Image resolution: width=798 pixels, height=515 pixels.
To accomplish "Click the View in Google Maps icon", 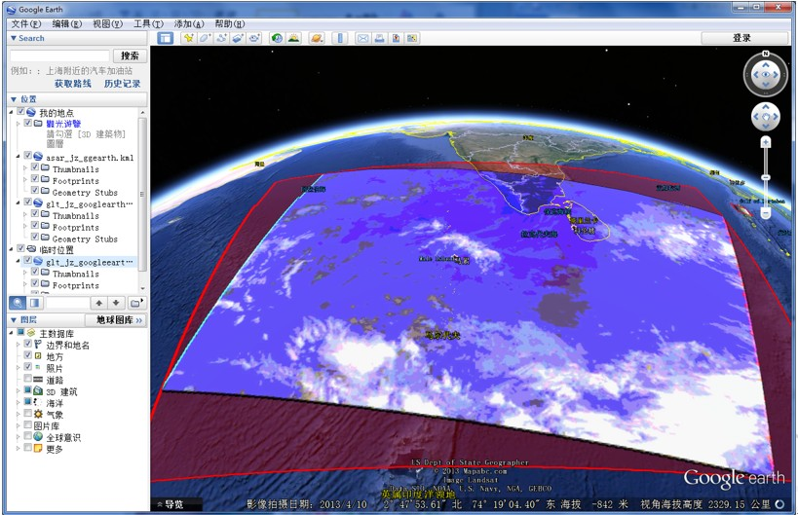I will tap(412, 38).
